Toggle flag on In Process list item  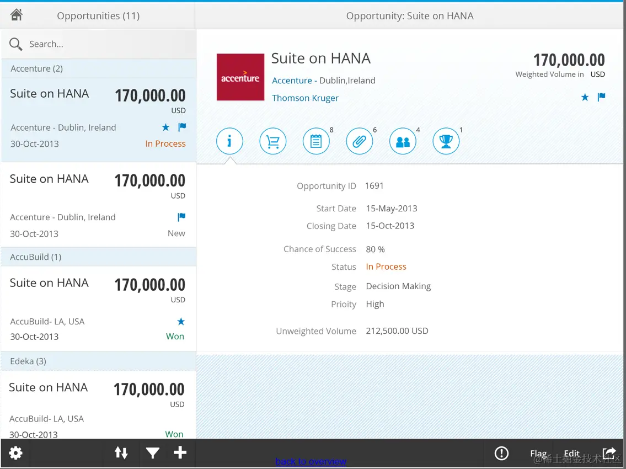click(182, 127)
